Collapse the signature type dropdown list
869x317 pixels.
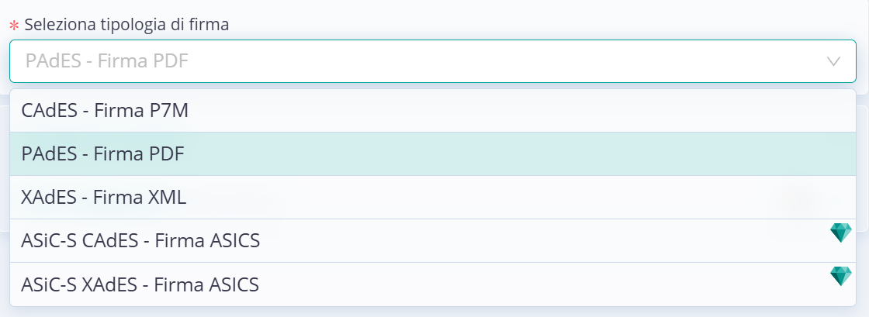[833, 61]
